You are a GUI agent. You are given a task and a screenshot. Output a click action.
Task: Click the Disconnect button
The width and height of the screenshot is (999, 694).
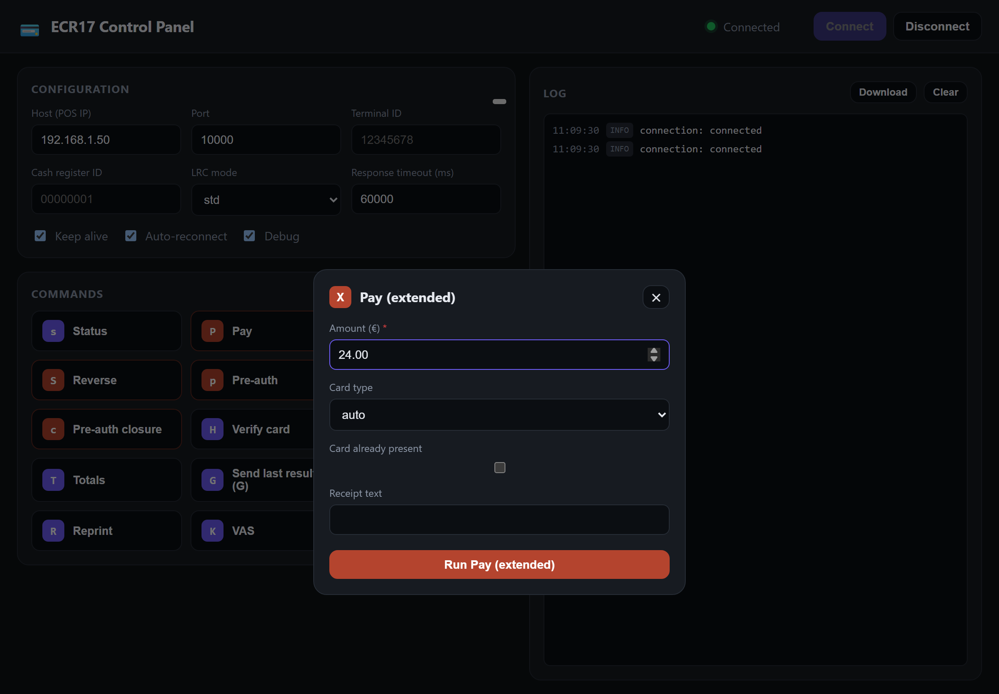[x=937, y=27]
